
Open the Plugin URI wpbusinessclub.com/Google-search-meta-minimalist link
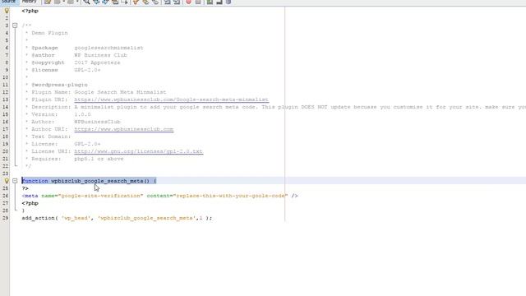pos(171,99)
